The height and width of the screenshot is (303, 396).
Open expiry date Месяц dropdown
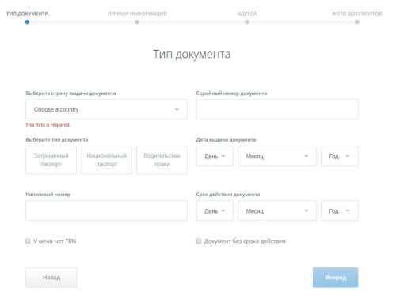click(277, 210)
